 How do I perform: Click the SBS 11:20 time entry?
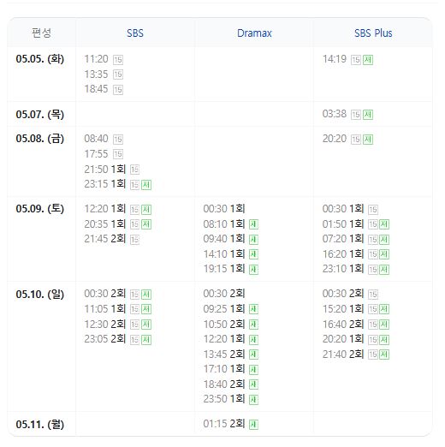point(96,59)
